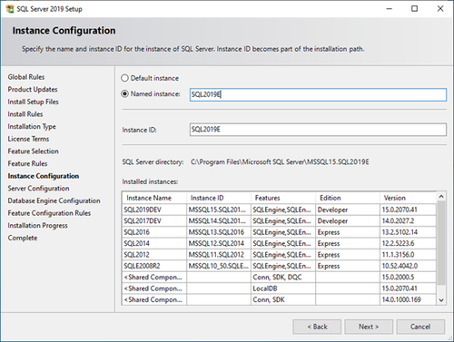Click the Instance ID column header
454x342 pixels.
pyautogui.click(x=219, y=198)
